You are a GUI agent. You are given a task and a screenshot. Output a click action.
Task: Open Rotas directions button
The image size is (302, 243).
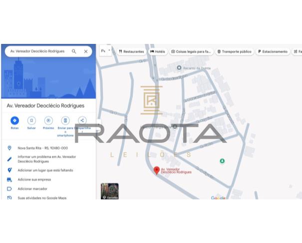click(14, 121)
